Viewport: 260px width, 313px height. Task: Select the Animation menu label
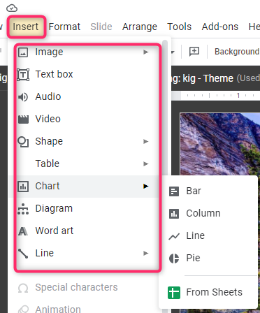58,309
